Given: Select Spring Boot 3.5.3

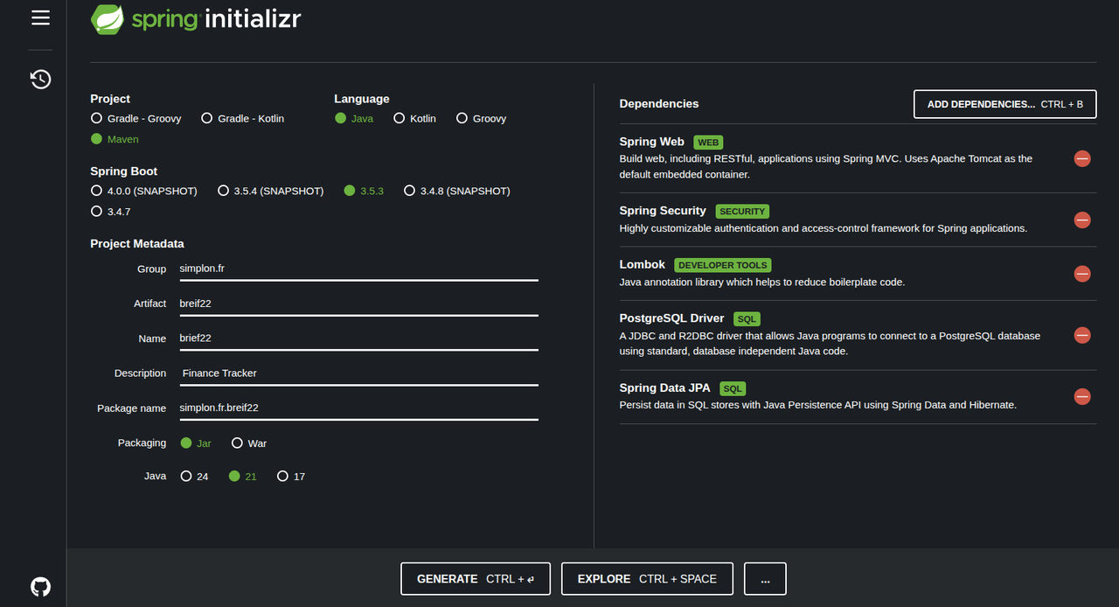Looking at the screenshot, I should [364, 191].
